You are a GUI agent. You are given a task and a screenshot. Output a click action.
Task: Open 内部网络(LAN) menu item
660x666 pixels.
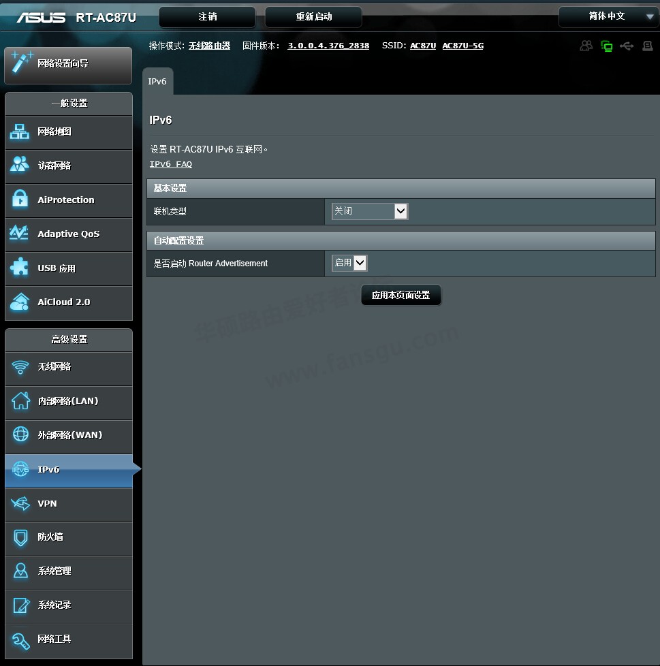[69, 402]
